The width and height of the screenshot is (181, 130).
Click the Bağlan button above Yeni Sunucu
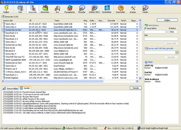(167, 20)
